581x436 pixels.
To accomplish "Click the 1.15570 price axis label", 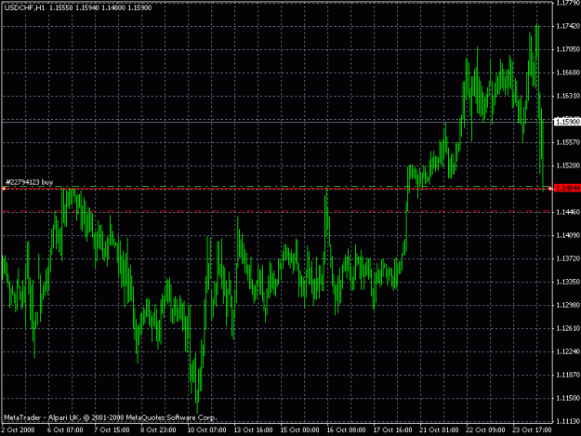I will coord(568,142).
